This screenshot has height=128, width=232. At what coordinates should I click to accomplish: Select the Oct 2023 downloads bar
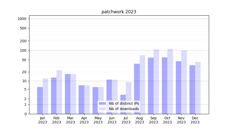(x=170, y=81)
